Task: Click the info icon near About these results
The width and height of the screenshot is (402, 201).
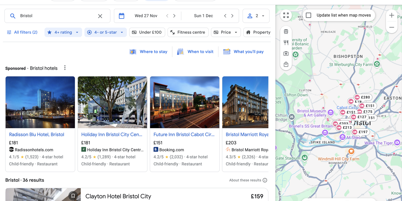Action: point(265,180)
